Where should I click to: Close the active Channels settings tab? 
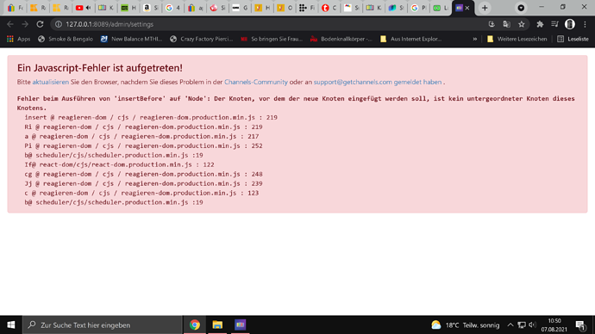(467, 8)
